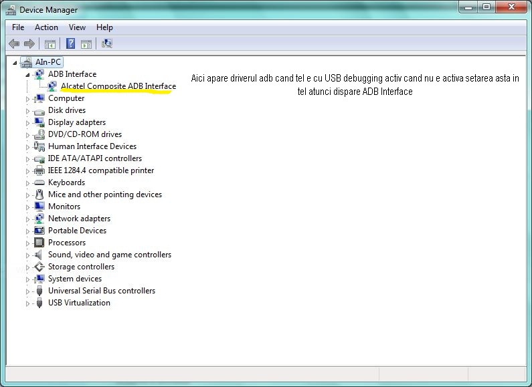Viewport: 532px width, 387px height.
Task: Expand the Display adapters node arrow
Action: [27, 123]
